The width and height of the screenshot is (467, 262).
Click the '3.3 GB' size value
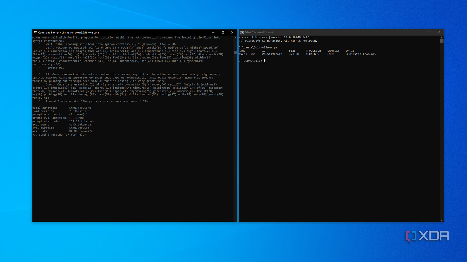294,54
